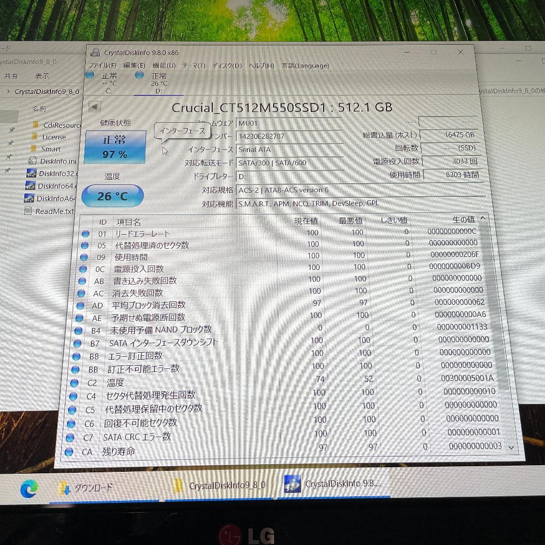Screen dimensions: 545x545
Task: Click the power-on count value 3033 回
Action: 451,161
